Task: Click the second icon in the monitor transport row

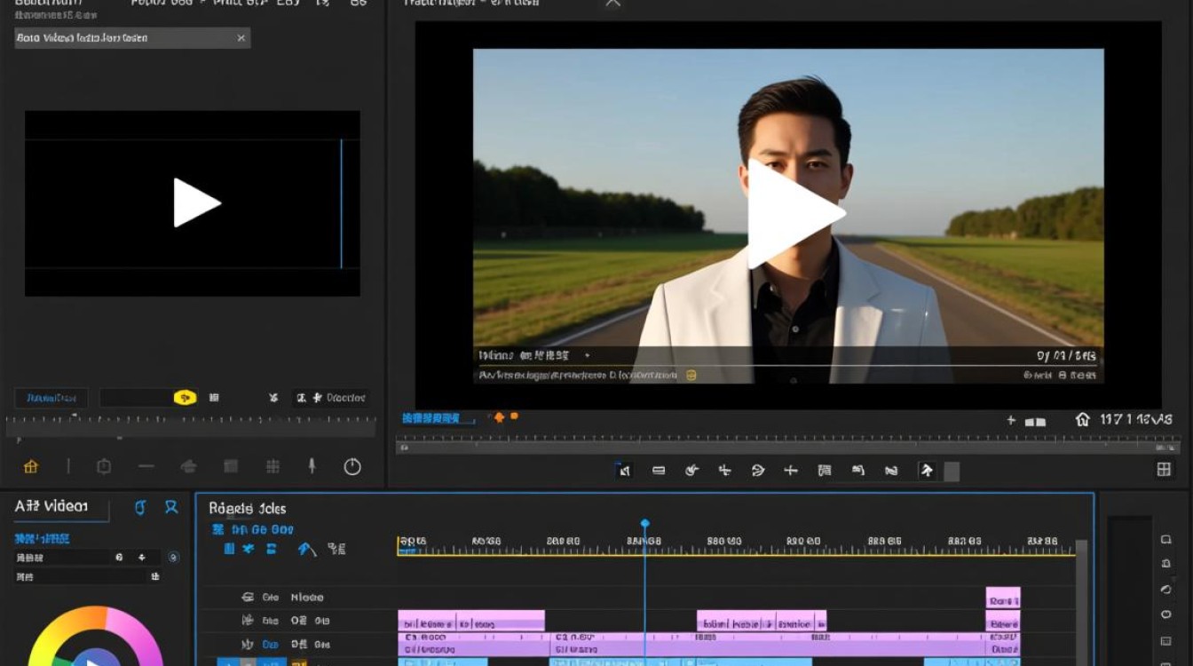Action: (659, 471)
